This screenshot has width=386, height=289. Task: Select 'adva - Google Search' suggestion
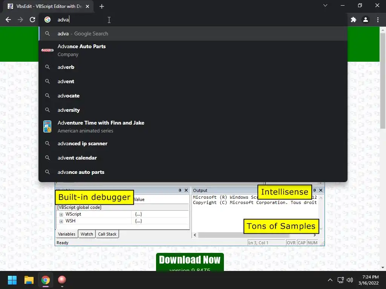(193, 33)
